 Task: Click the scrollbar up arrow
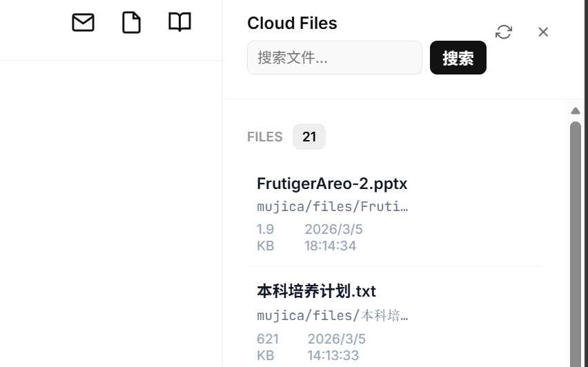[576, 111]
